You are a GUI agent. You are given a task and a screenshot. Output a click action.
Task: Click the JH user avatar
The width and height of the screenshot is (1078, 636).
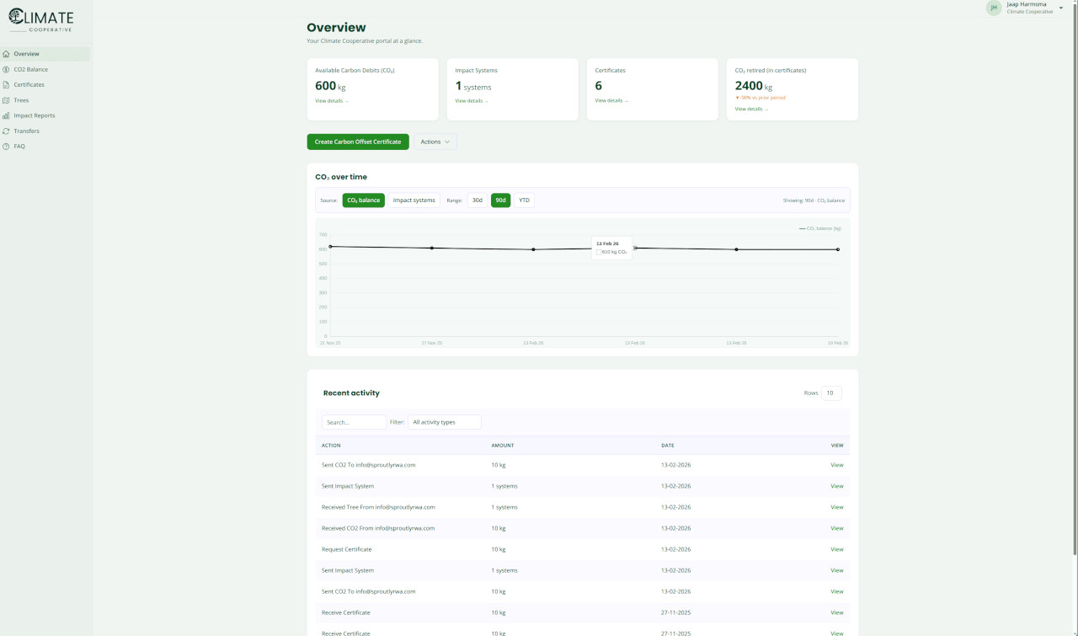pos(994,8)
